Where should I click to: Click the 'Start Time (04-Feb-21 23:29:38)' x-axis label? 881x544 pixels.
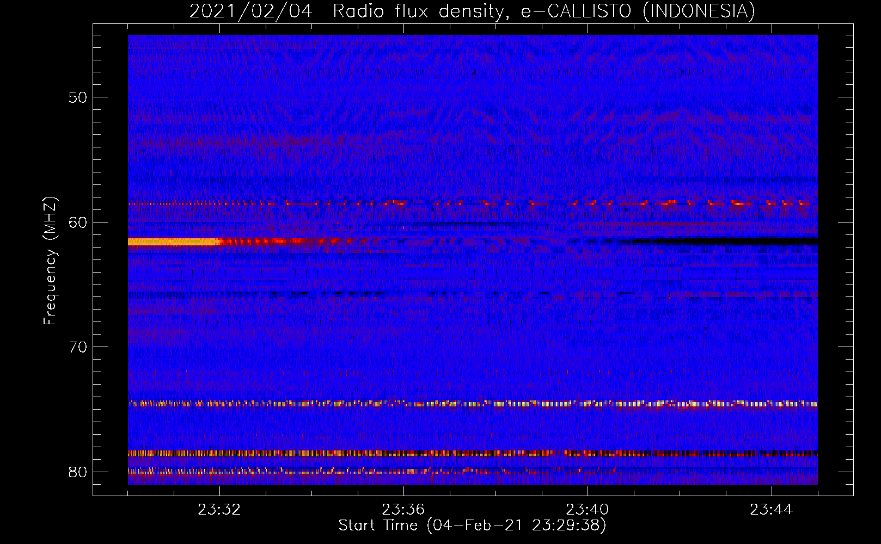tap(472, 526)
